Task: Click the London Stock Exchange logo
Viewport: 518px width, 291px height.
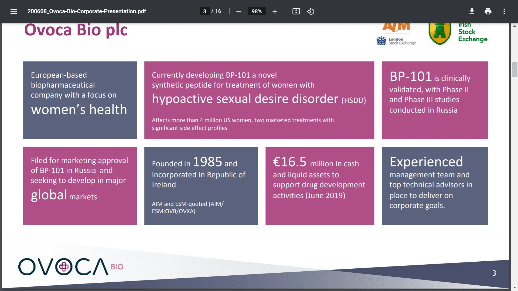Action: pos(396,34)
